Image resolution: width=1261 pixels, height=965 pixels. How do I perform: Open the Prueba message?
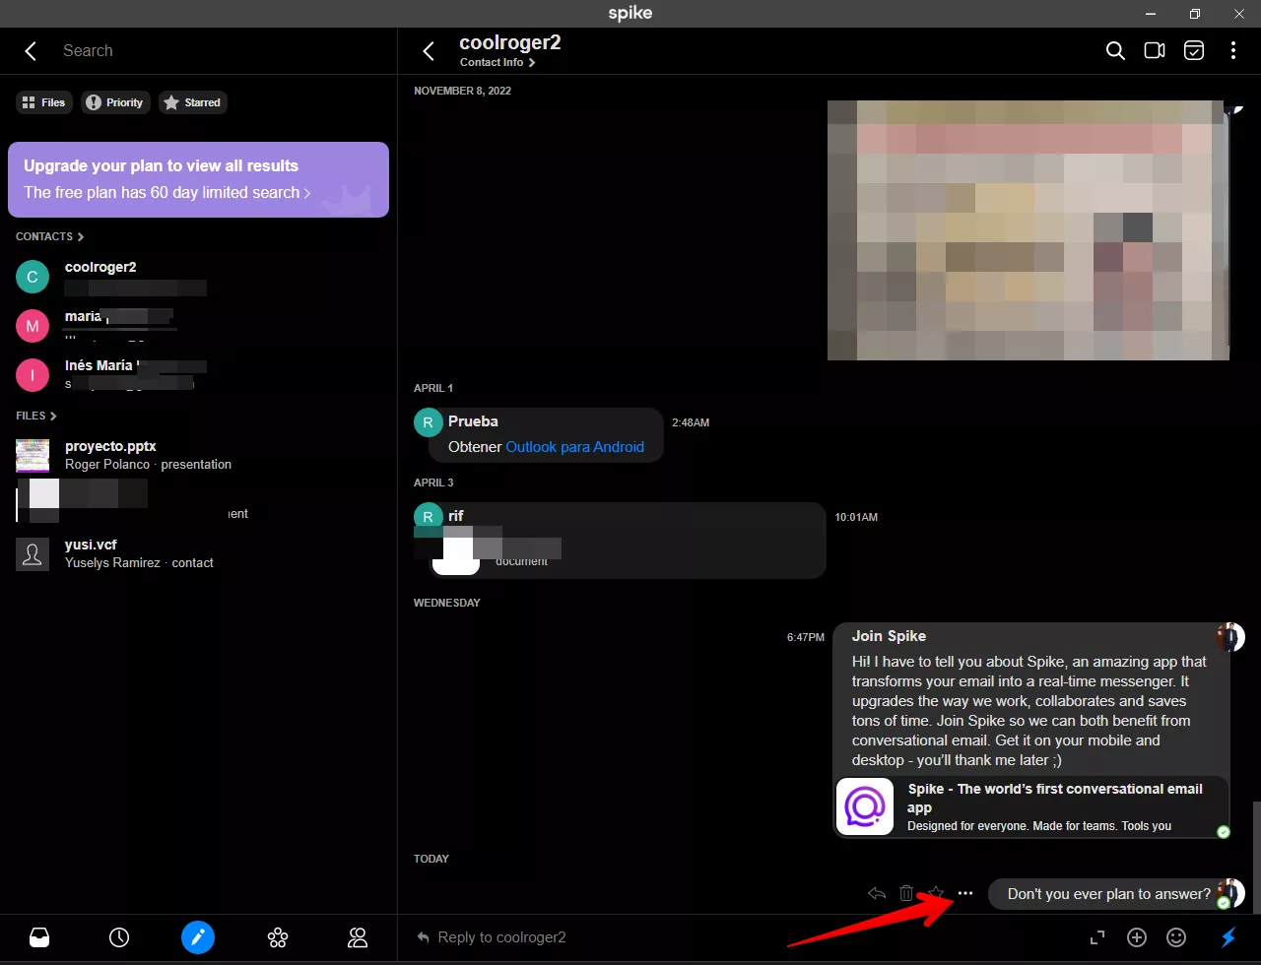547,434
